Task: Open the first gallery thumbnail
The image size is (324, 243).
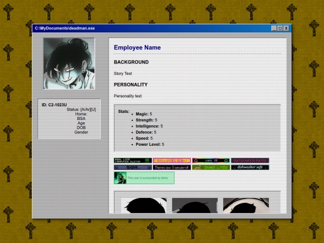Action: tap(144, 205)
